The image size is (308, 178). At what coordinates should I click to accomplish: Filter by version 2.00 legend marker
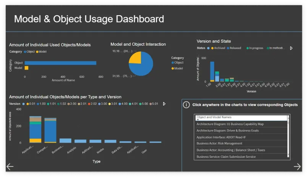click(x=68, y=104)
